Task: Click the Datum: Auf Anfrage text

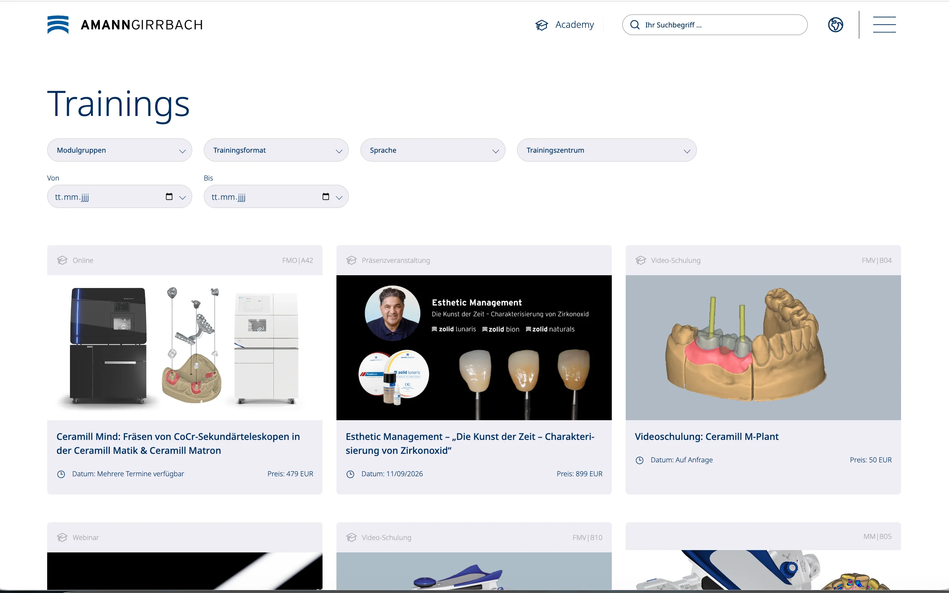Action: pyautogui.click(x=681, y=460)
